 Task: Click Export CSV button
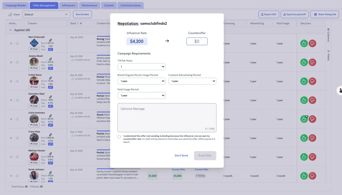coord(268,14)
